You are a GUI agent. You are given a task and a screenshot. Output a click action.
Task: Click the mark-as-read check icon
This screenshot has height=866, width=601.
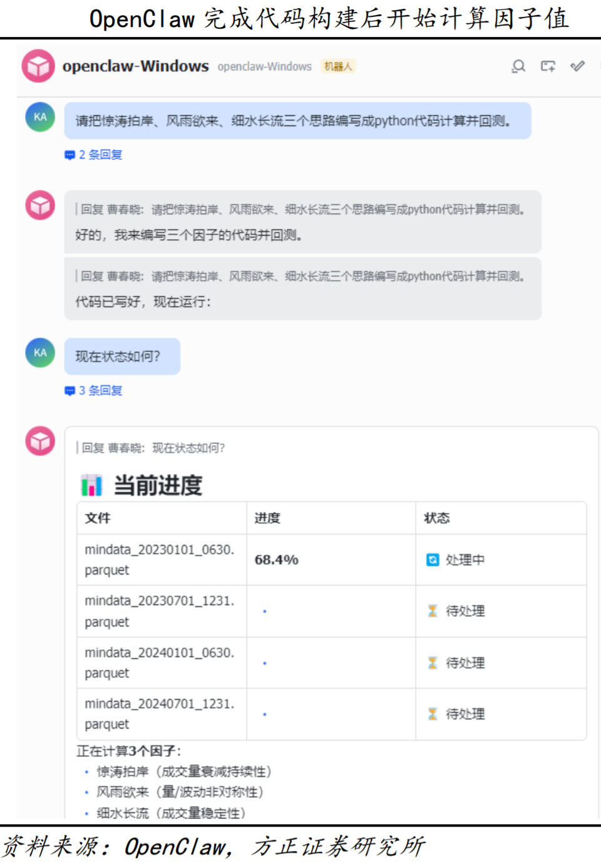[x=577, y=66]
